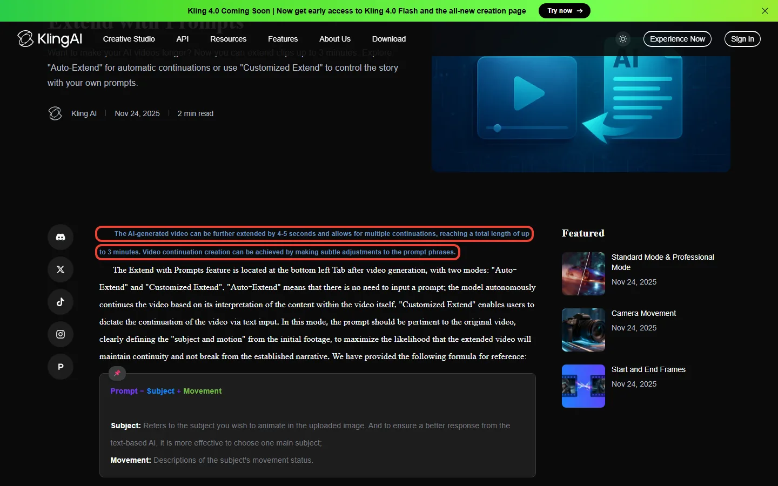Click the Kling AI author name
This screenshot has width=778, height=486.
click(84, 113)
